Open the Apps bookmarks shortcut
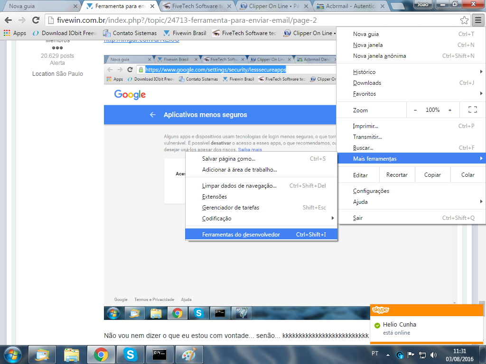Image resolution: width=486 pixels, height=364 pixels. click(x=15, y=33)
